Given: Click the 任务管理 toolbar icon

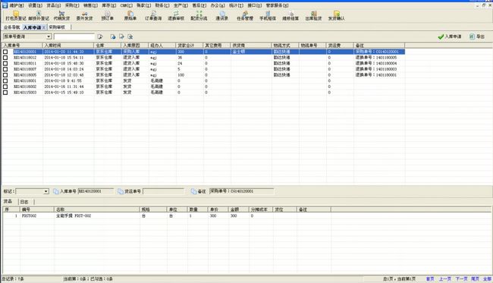Looking at the screenshot, I should [245, 15].
